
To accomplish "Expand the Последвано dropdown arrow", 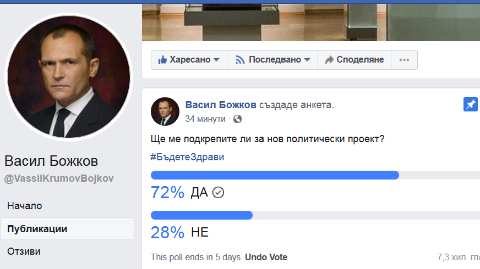I will click(307, 60).
